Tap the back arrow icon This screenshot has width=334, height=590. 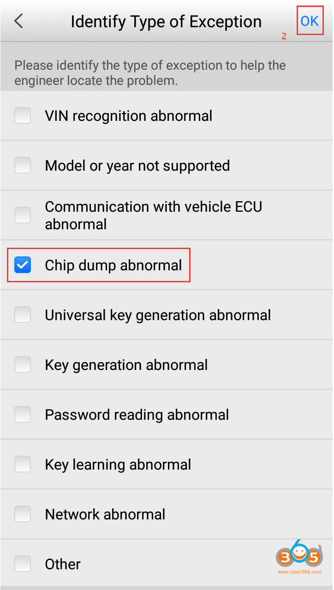18,21
